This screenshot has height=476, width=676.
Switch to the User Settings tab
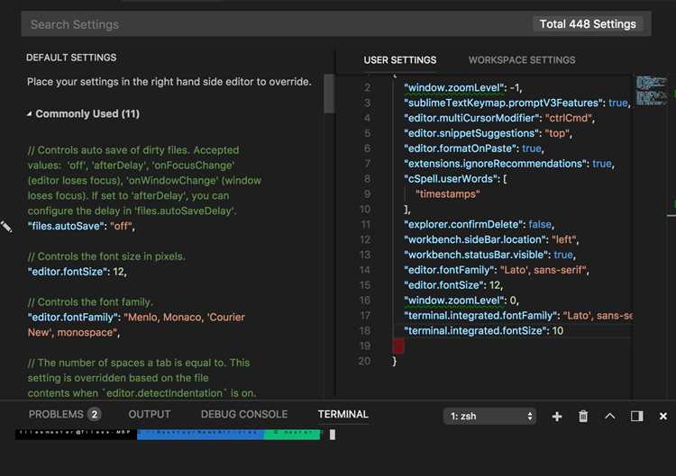click(399, 59)
